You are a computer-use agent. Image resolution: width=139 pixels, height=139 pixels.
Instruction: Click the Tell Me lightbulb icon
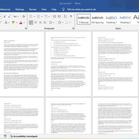tap(63, 9)
